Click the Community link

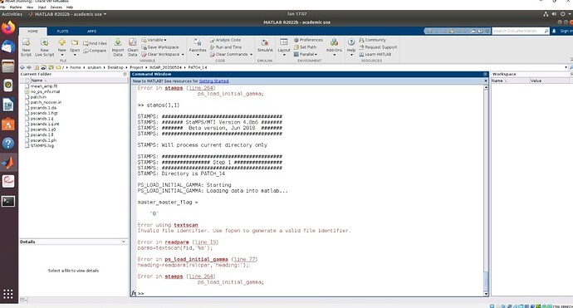point(372,40)
